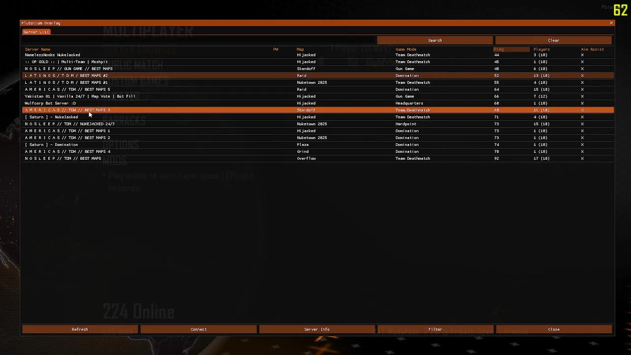The height and width of the screenshot is (355, 631).
Task: Click the Close button at the bottom
Action: (554, 329)
